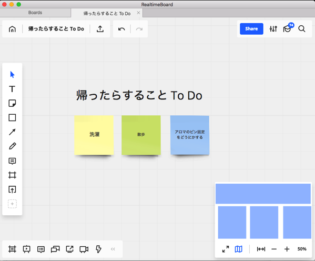
Task: Select the Sticky note tool
Action: pyautogui.click(x=12, y=103)
